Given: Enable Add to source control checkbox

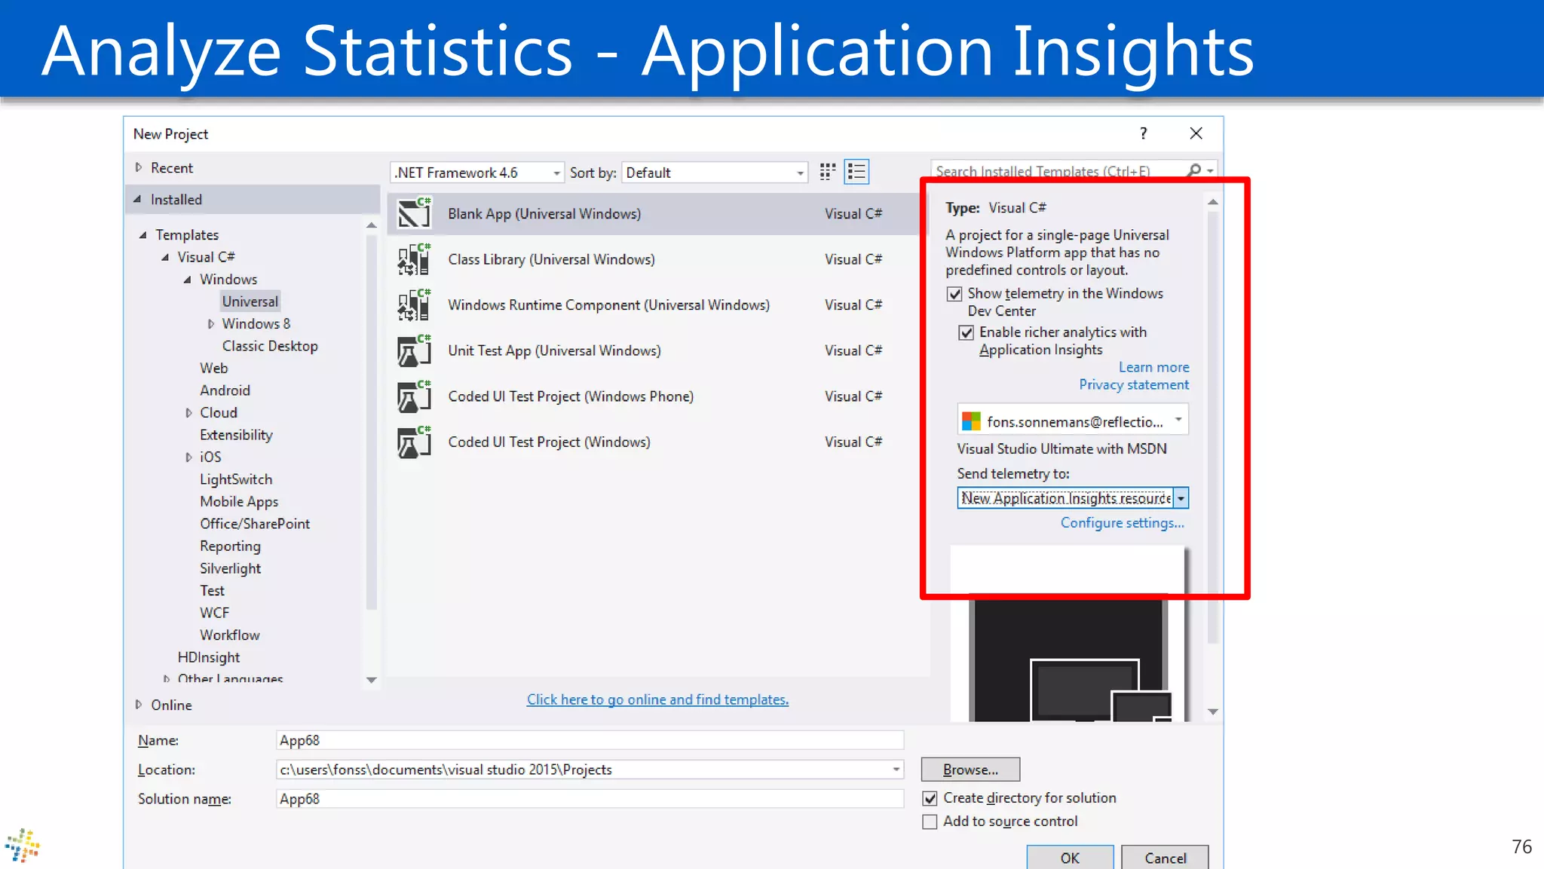Looking at the screenshot, I should tap(930, 822).
